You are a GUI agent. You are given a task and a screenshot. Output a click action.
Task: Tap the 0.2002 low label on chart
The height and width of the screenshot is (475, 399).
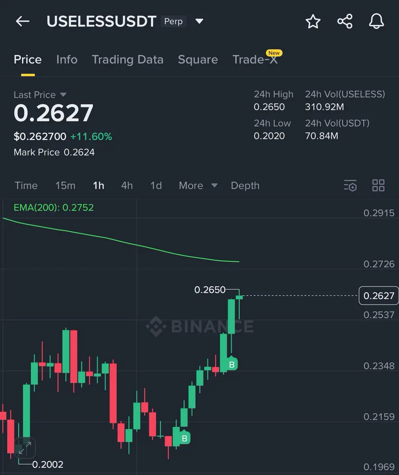click(x=47, y=464)
